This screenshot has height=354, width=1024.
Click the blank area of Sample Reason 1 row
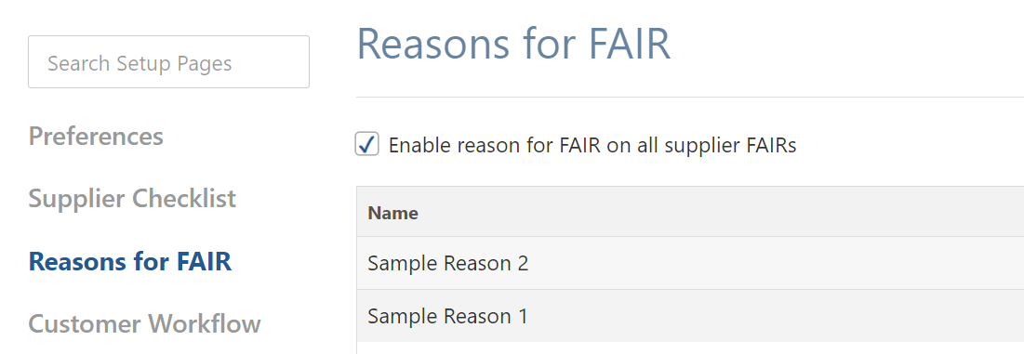[778, 316]
